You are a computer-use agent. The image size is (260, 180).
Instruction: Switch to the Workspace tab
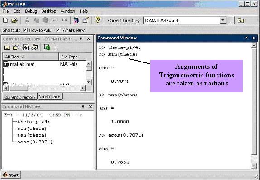click(50, 97)
